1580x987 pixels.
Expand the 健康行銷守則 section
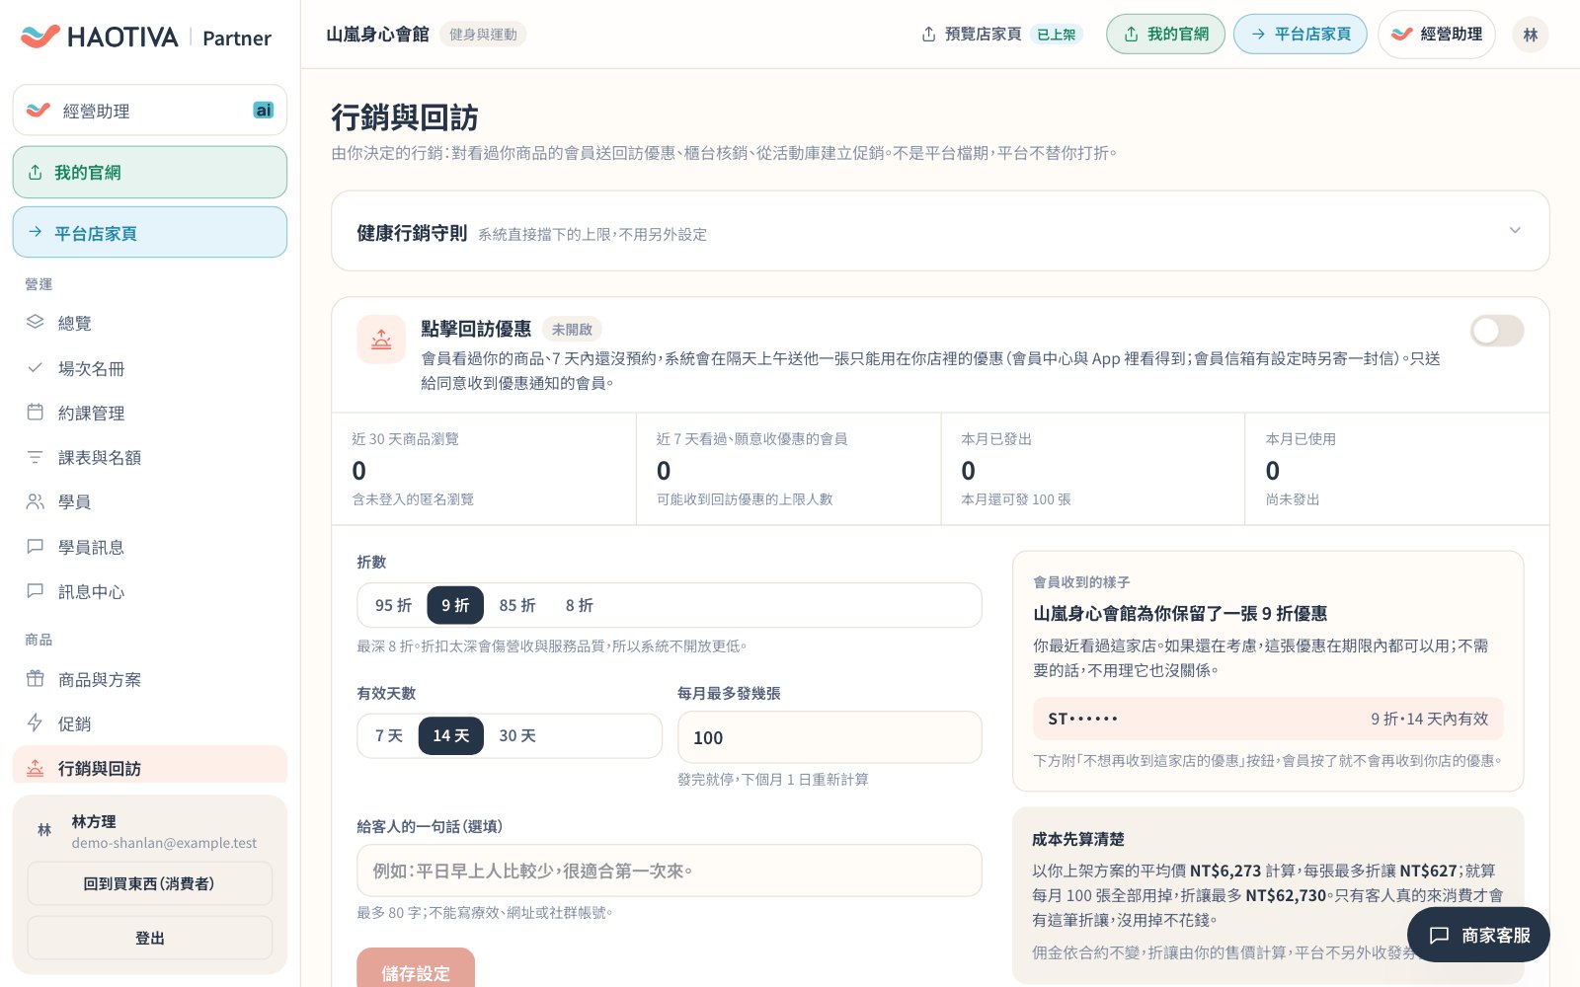tap(940, 231)
